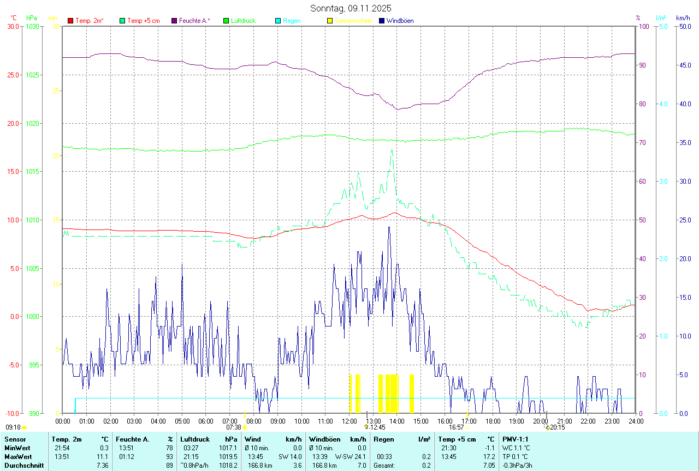699x471 pixels.
Task: Select the Luftdruck column header in table
Action: pyautogui.click(x=195, y=439)
